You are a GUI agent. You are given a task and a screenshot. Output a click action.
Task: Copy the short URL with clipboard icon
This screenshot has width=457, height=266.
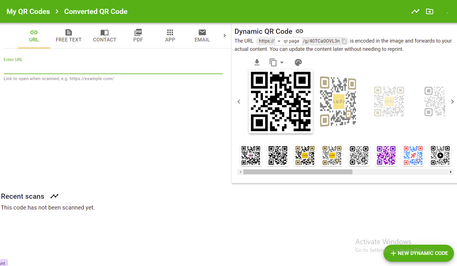click(344, 41)
